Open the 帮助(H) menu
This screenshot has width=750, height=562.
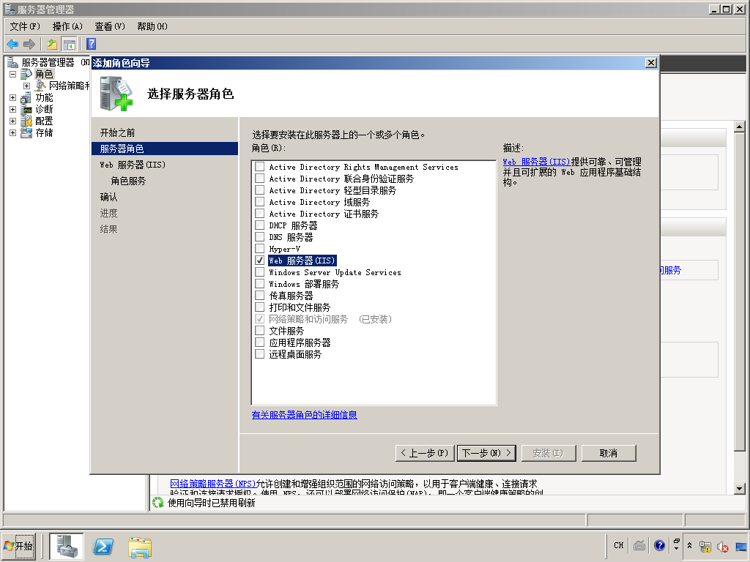(152, 26)
